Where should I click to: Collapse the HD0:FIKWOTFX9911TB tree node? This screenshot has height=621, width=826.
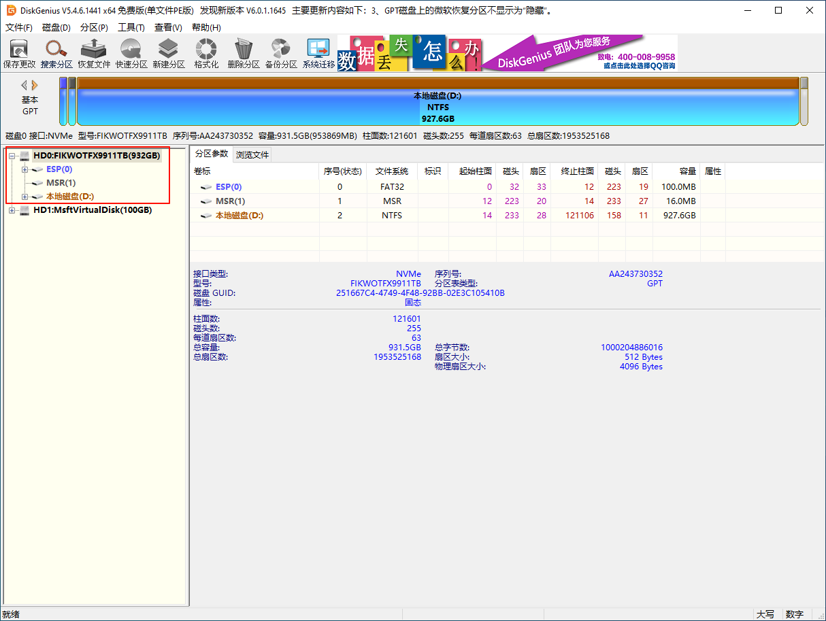(x=12, y=156)
